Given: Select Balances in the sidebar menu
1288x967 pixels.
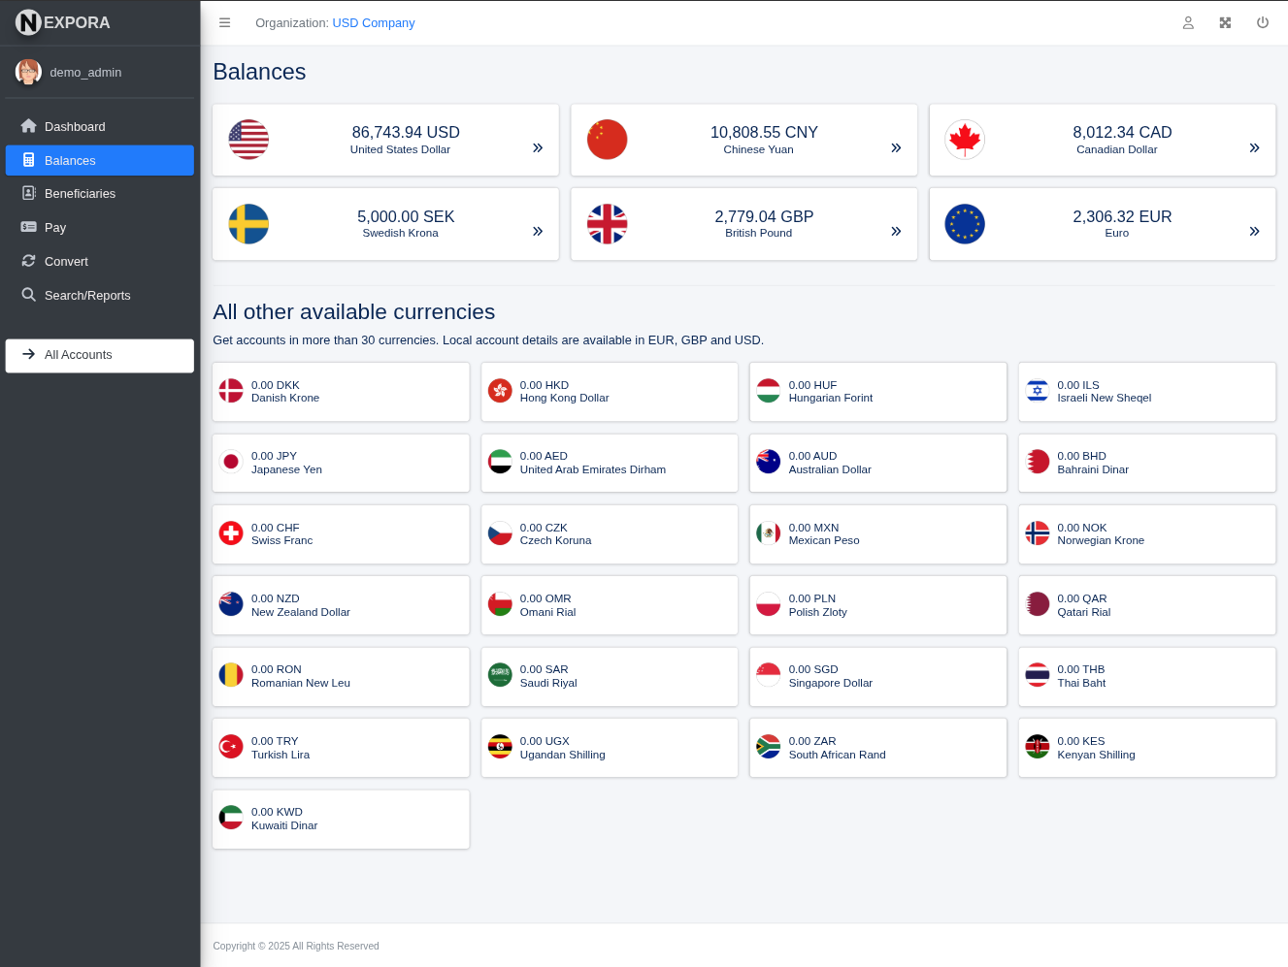Looking at the screenshot, I should tap(70, 160).
